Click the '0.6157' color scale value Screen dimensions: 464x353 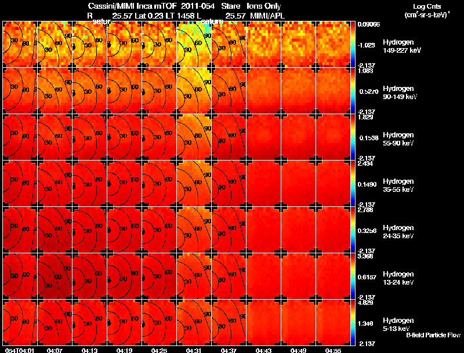click(x=368, y=277)
